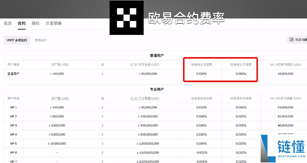Image resolution: width=307 pixels, height=163 pixels.
Task: Select the VIP 5 row label
Action: (13, 144)
